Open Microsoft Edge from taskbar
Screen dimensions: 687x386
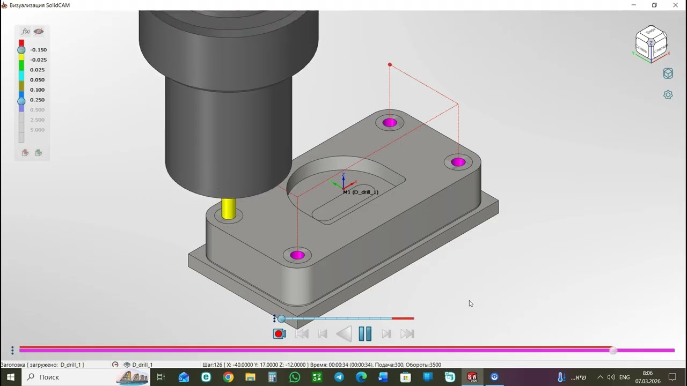click(361, 377)
